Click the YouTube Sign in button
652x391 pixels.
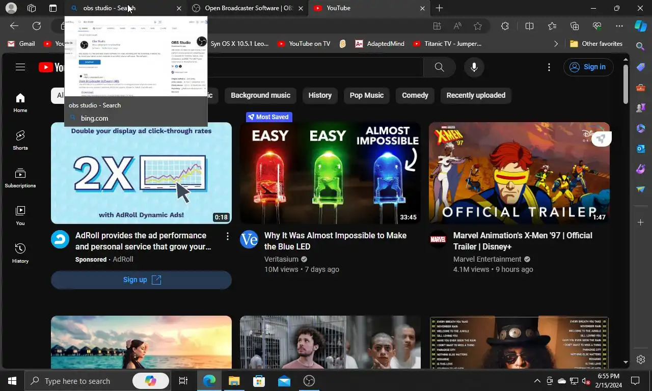coord(587,67)
